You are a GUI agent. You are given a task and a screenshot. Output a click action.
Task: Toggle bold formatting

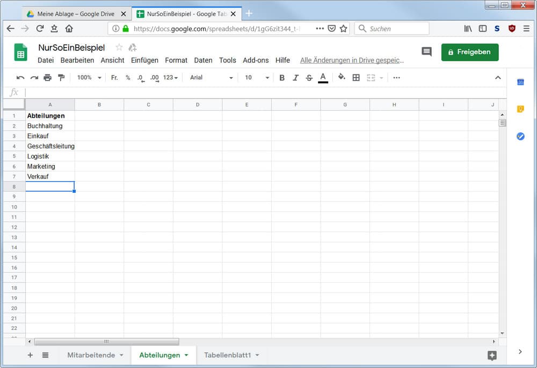(x=282, y=78)
